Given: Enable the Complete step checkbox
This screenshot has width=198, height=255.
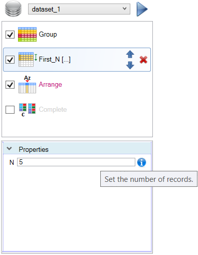Looking at the screenshot, I should pyautogui.click(x=10, y=110).
